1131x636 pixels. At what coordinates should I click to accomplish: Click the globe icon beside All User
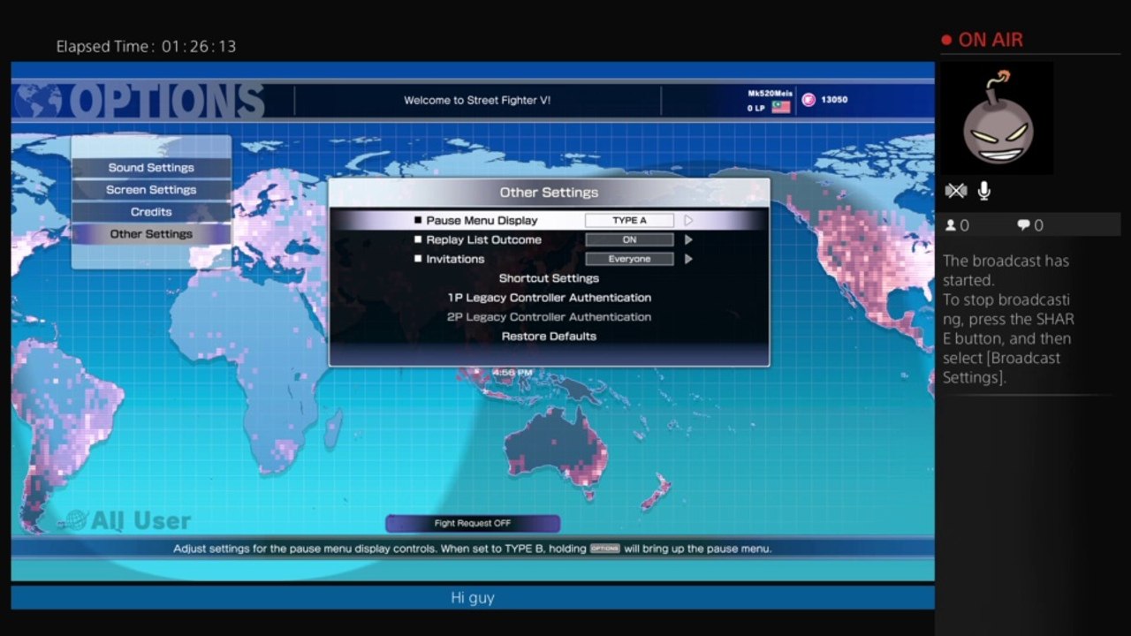(77, 520)
